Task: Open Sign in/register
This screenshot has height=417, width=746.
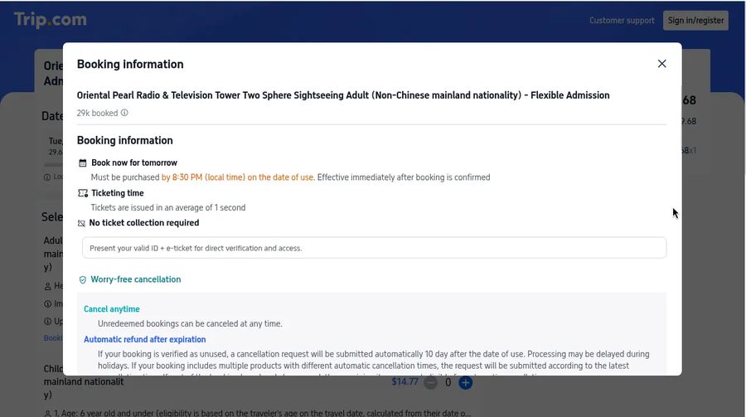Action: coord(695,21)
